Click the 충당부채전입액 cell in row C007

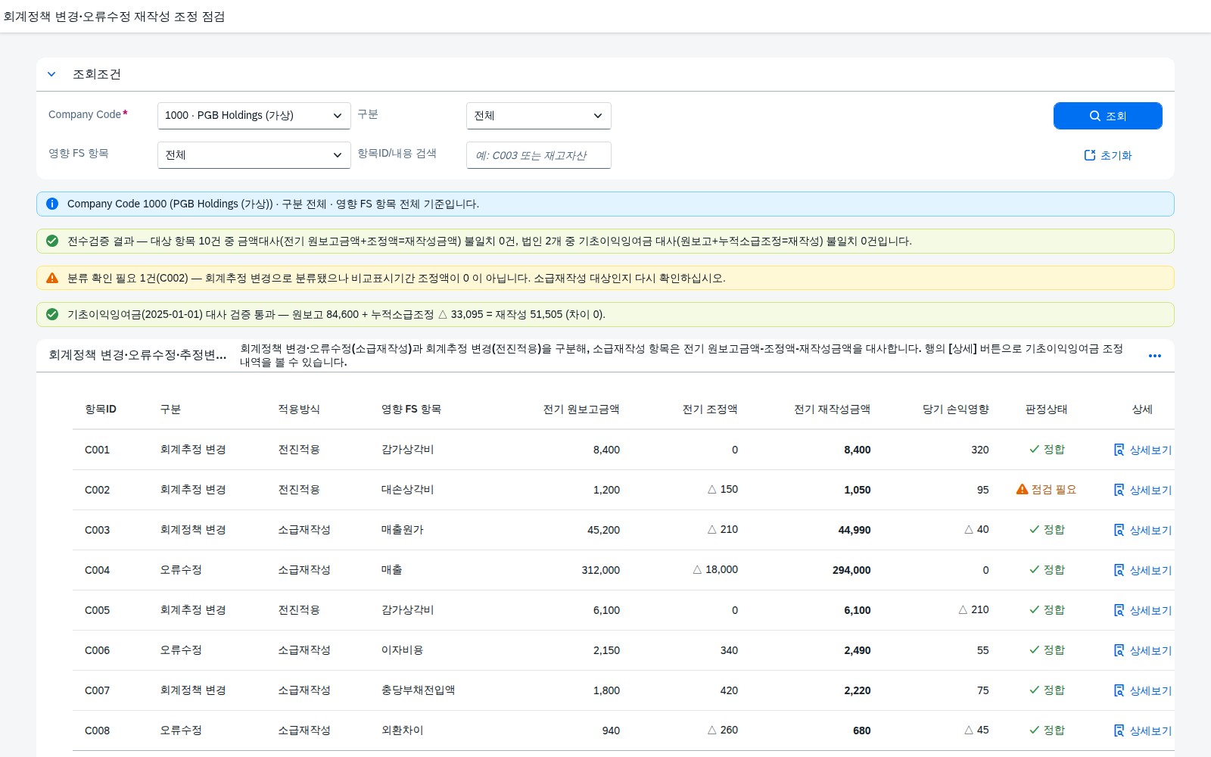click(418, 690)
